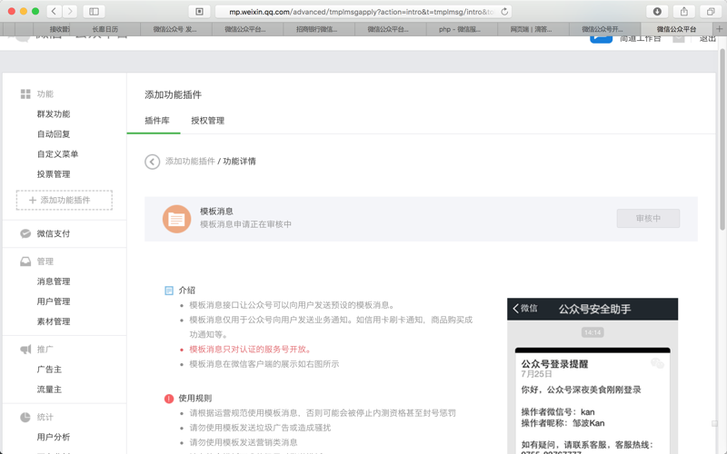Select the 插件库 tab
Viewport: 727px width, 454px height.
click(156, 121)
